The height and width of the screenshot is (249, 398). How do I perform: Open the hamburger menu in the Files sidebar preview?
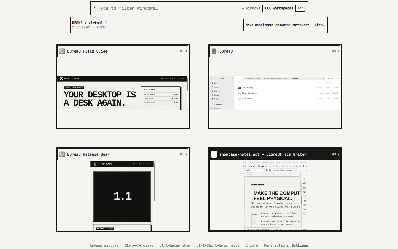[232, 78]
